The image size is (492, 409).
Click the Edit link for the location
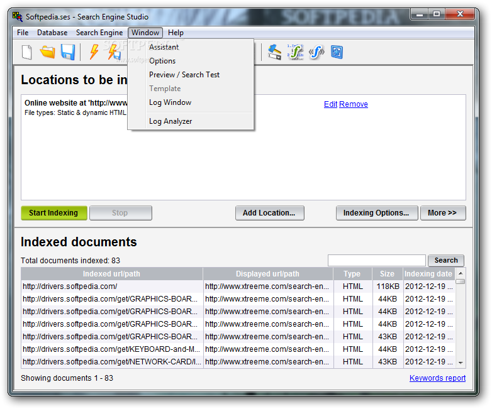pos(330,104)
